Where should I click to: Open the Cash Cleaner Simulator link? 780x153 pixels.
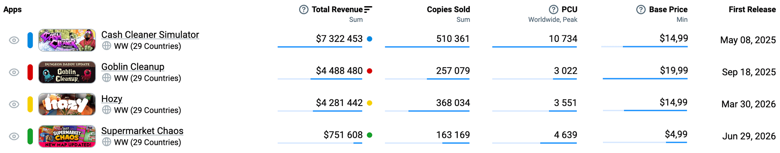point(150,35)
